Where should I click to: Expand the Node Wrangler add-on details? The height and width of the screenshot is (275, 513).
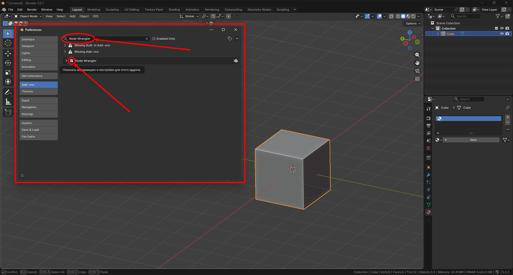[66, 61]
